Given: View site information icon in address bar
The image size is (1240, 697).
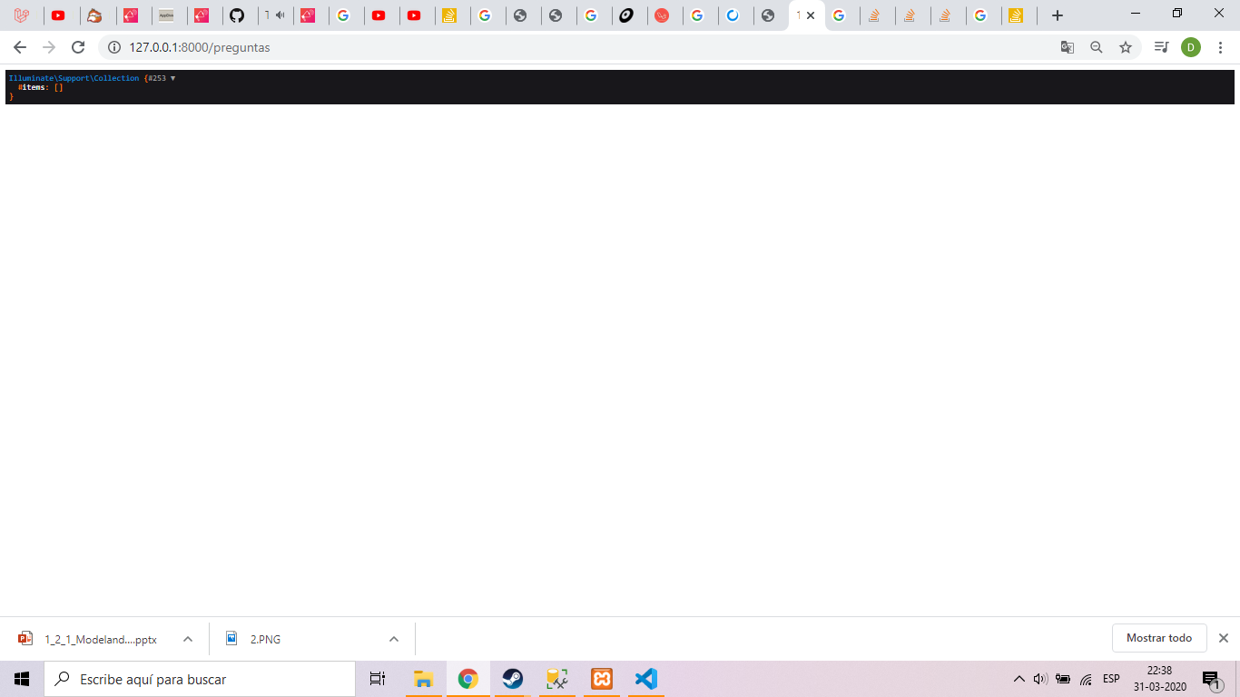Looking at the screenshot, I should (114, 47).
